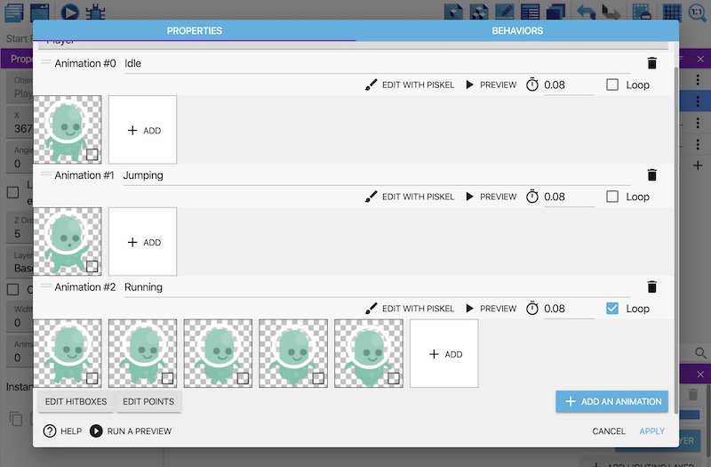Click the Add an Animation button
711x467 pixels.
tap(612, 401)
